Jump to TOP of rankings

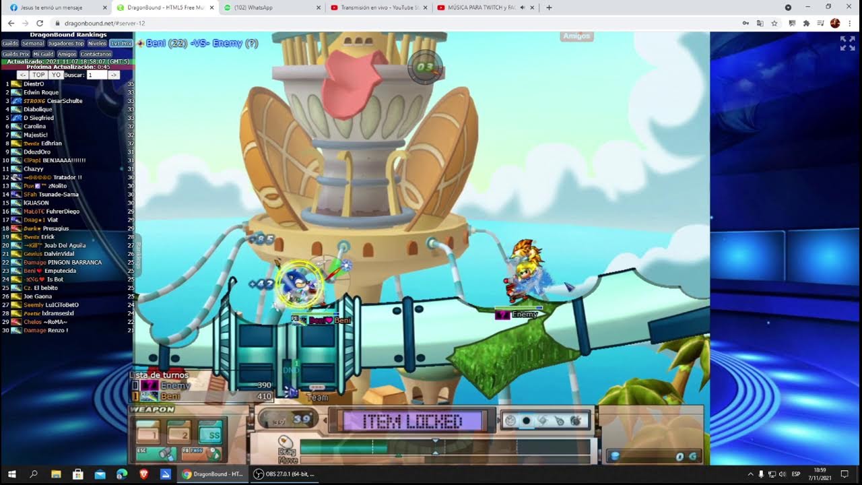pyautogui.click(x=38, y=75)
